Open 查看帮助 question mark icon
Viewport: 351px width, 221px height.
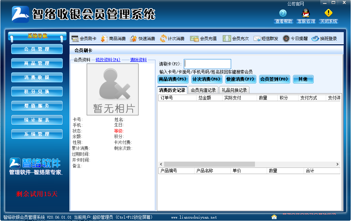click(283, 13)
